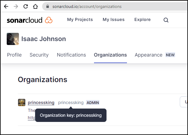Image resolution: width=188 pixels, height=135 pixels.
Task: Click the Isaac Johnson name heading
Action: coord(44,39)
